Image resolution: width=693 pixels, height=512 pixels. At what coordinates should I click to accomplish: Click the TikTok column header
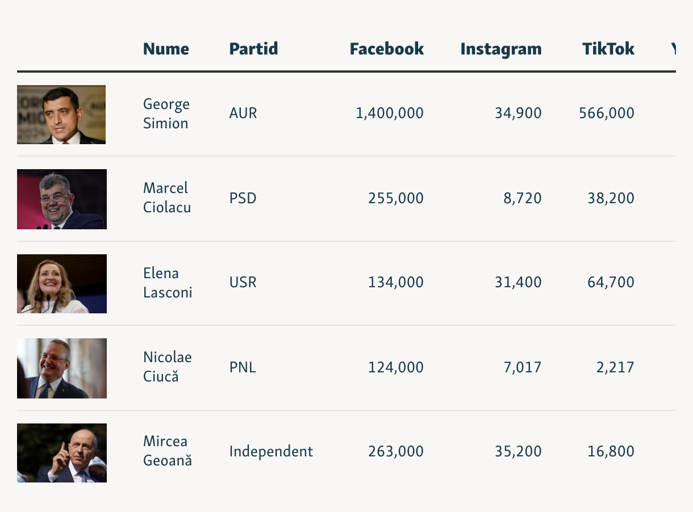608,49
